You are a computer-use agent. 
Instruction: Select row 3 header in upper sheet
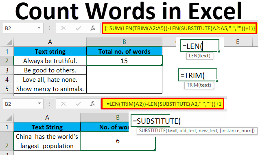click(7, 70)
